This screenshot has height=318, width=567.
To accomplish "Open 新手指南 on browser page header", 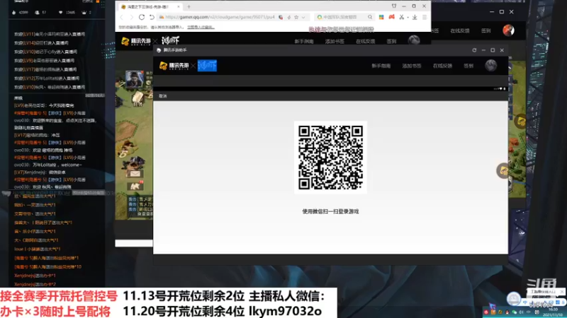I will tap(304, 42).
